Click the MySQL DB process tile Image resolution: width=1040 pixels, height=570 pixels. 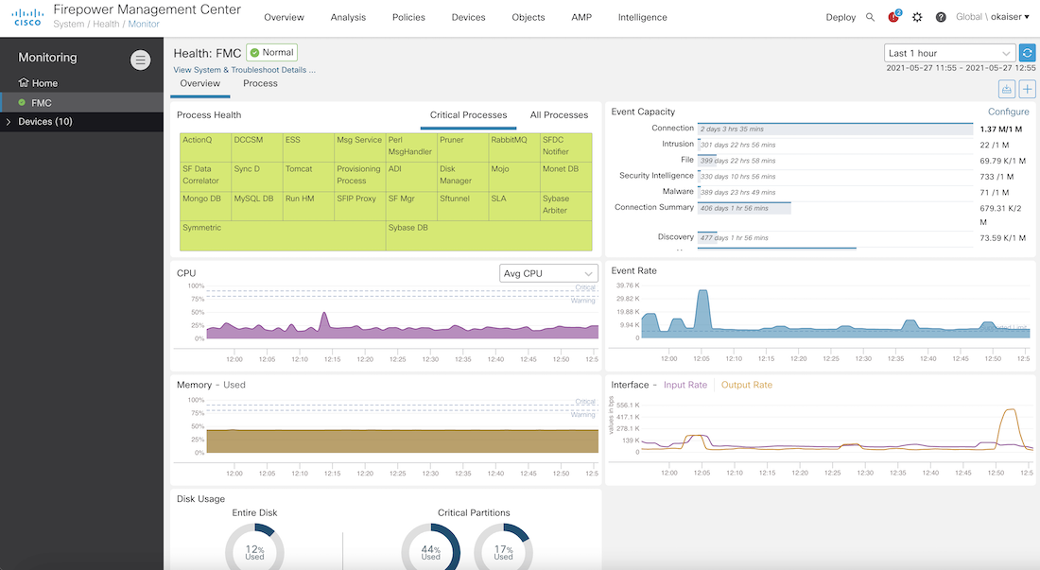(x=257, y=206)
